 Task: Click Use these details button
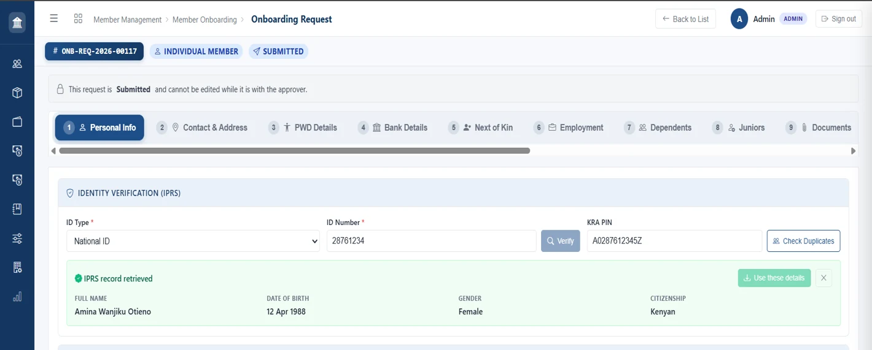pyautogui.click(x=774, y=278)
